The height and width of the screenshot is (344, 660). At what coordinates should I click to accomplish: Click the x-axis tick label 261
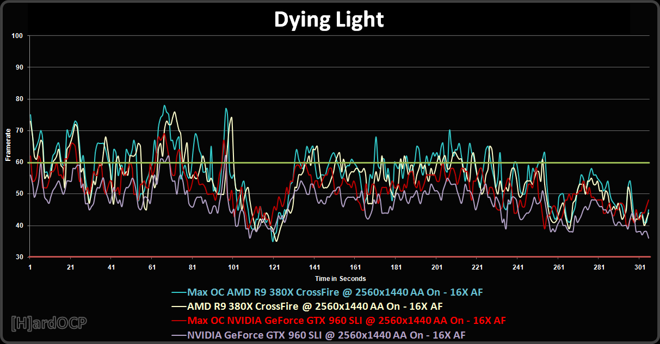click(x=559, y=267)
